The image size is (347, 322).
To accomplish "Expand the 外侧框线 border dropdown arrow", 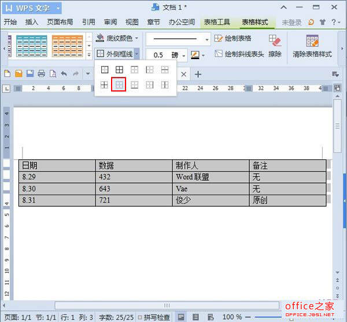I will 137,54.
